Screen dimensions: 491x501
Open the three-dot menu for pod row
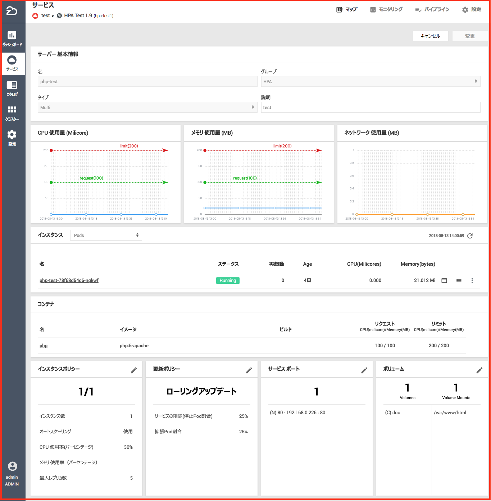tap(472, 281)
